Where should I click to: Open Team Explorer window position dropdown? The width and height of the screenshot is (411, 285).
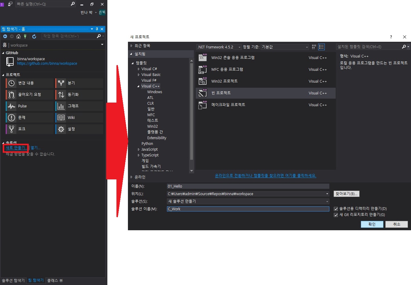click(92, 29)
